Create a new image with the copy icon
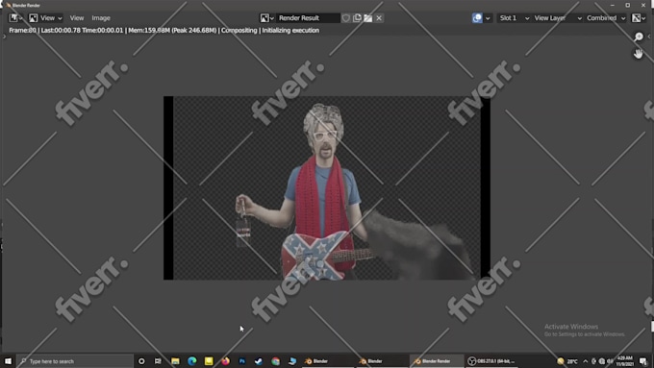Screen dimensions: 654x368 pos(357,18)
